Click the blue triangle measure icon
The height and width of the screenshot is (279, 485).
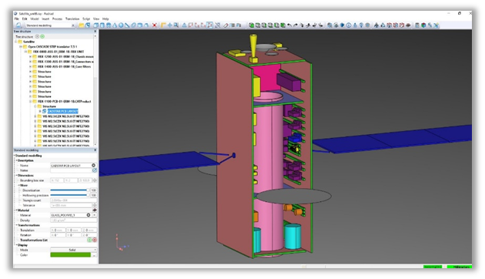click(184, 25)
